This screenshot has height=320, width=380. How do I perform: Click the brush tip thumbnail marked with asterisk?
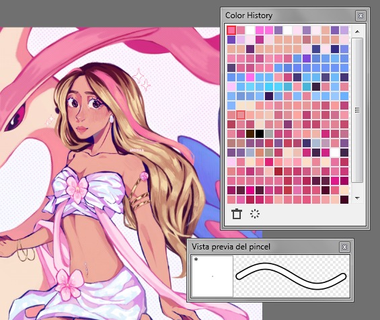pyautogui.click(x=213, y=276)
